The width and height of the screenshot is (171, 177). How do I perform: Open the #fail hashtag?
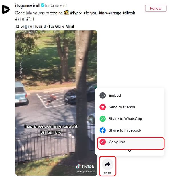[x=30, y=19]
